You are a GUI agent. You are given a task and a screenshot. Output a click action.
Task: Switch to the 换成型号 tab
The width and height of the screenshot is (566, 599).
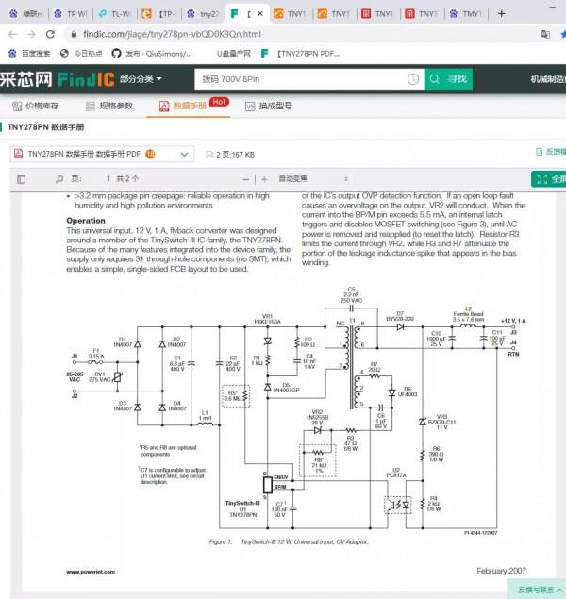pos(269,106)
